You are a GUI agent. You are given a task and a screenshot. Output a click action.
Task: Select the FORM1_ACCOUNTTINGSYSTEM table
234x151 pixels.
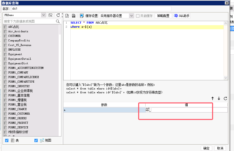(31, 68)
